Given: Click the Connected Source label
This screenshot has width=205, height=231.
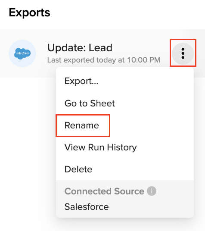Looking at the screenshot, I should coord(104,191).
